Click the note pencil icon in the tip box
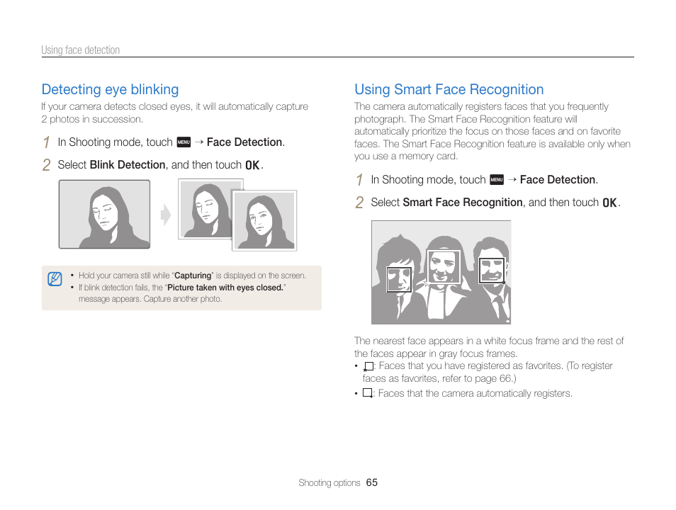Screen dimensions: 676x510 coord(55,279)
